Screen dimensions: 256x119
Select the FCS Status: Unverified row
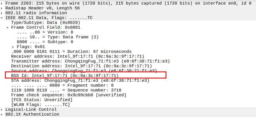click(x=42, y=100)
